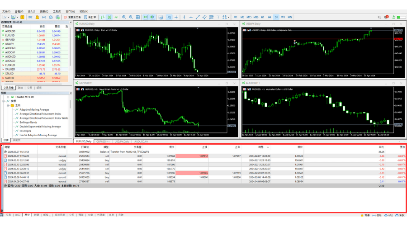The image size is (407, 226).
Task: Open the objects dropdown arrow next to T tool
Action: (x=228, y=17)
